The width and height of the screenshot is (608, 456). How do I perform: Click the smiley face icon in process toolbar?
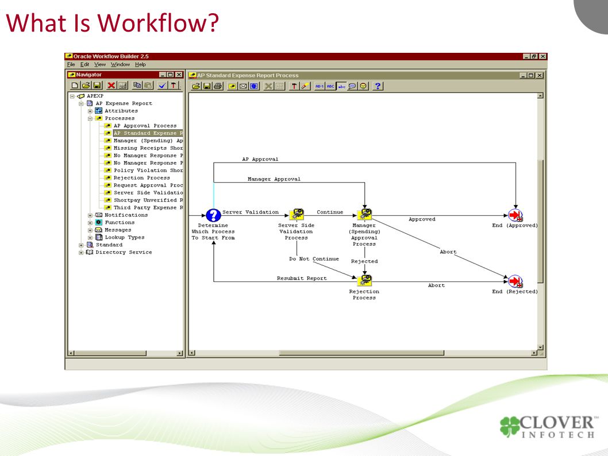[363, 86]
